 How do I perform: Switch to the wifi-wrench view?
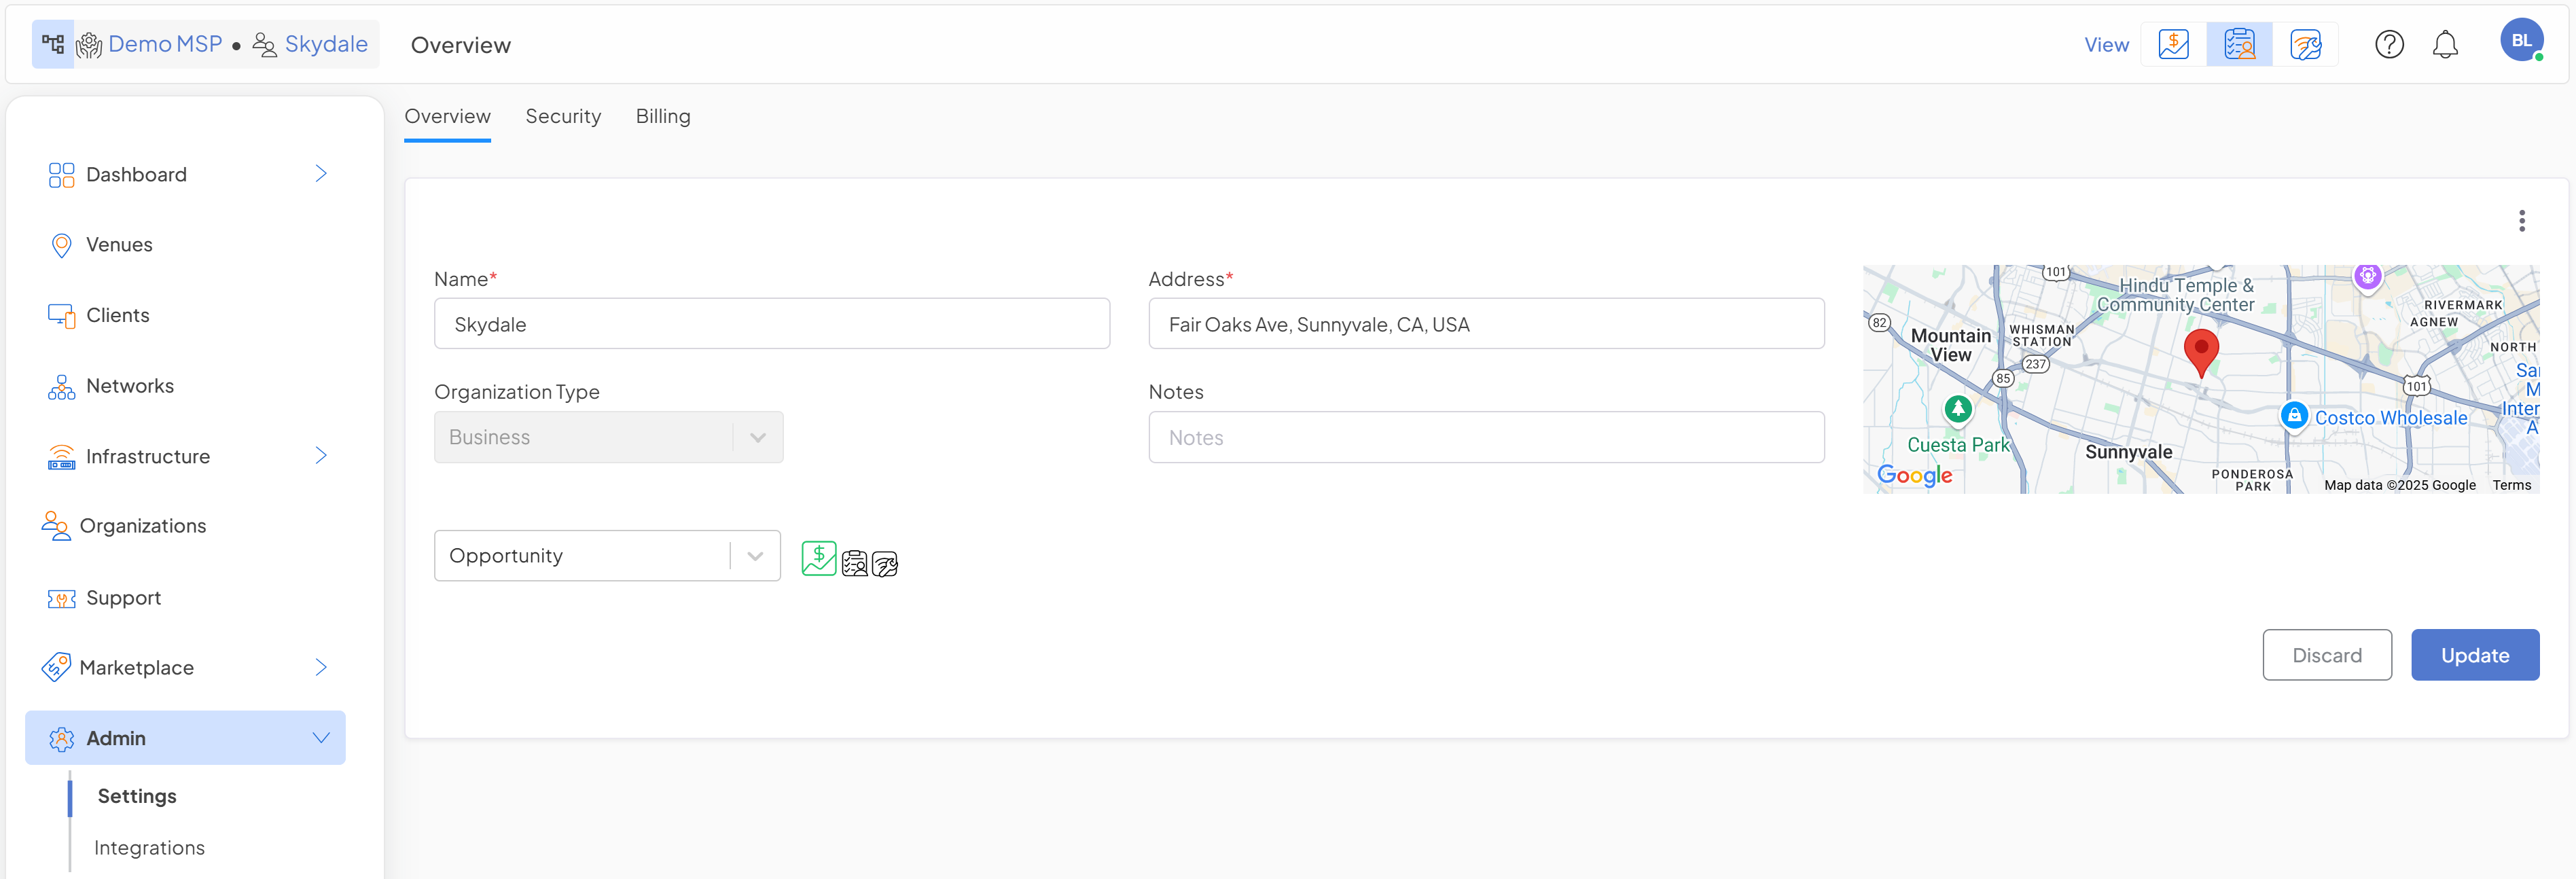click(2305, 44)
